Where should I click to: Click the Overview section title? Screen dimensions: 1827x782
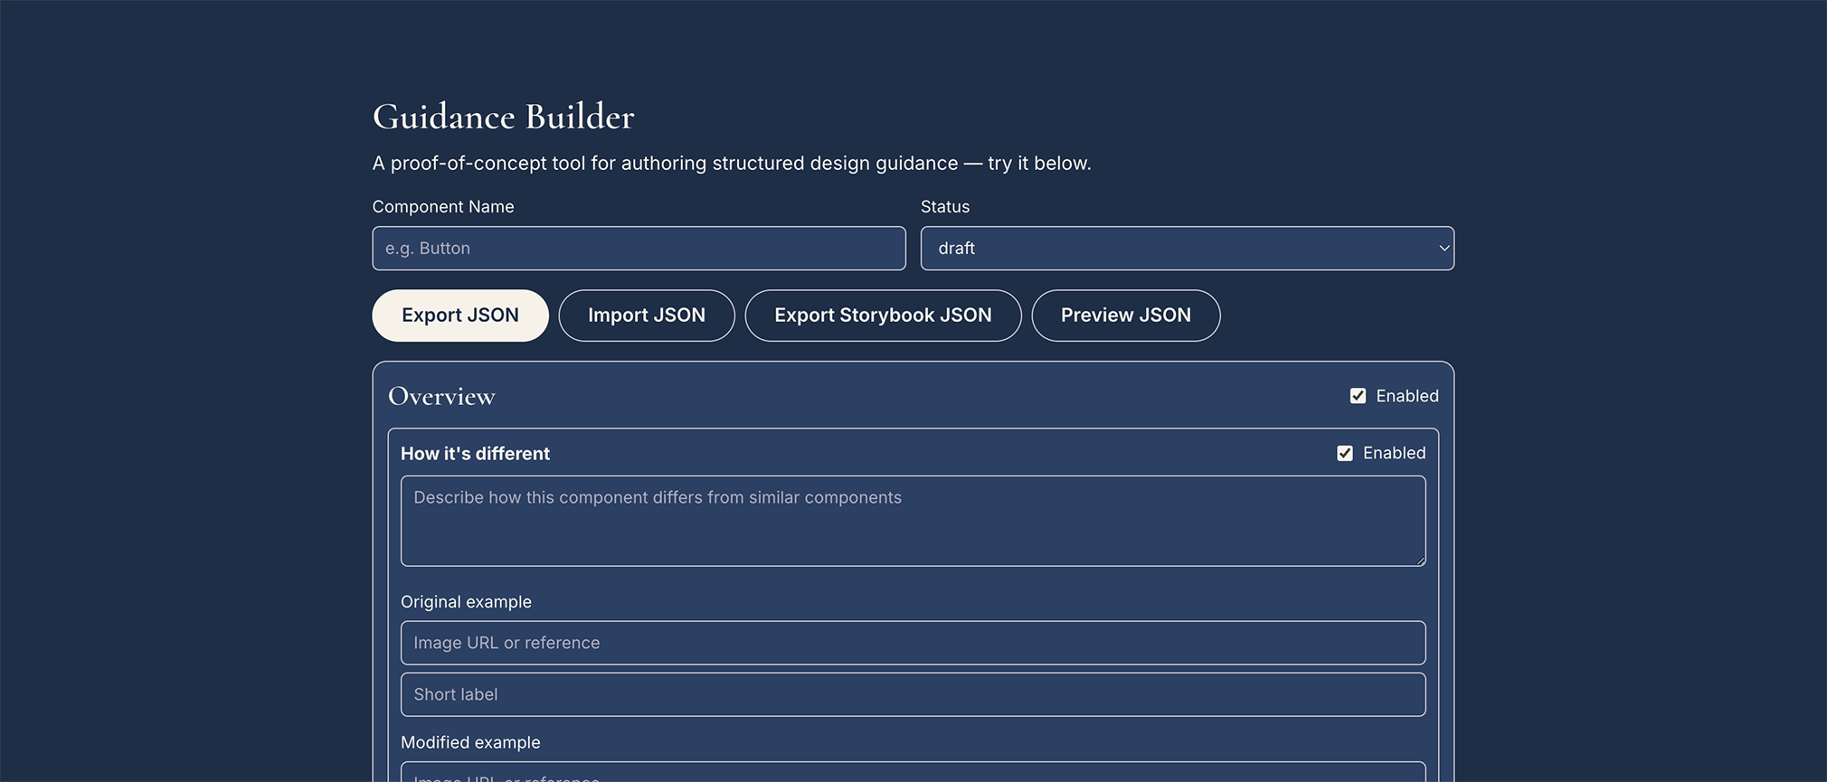441,396
